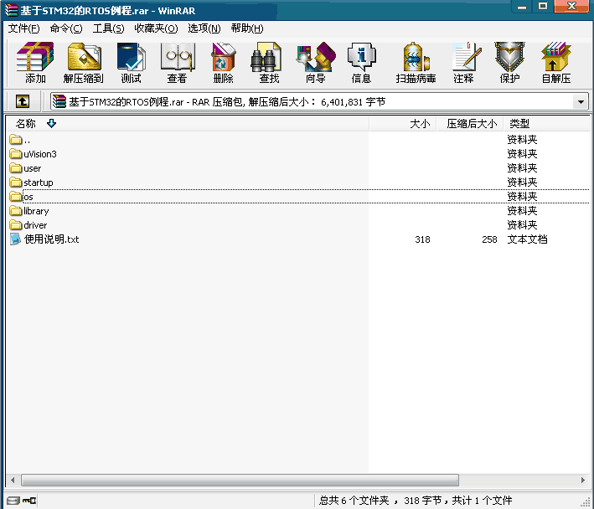
Task: Click the library folder name
Action: coord(36,211)
